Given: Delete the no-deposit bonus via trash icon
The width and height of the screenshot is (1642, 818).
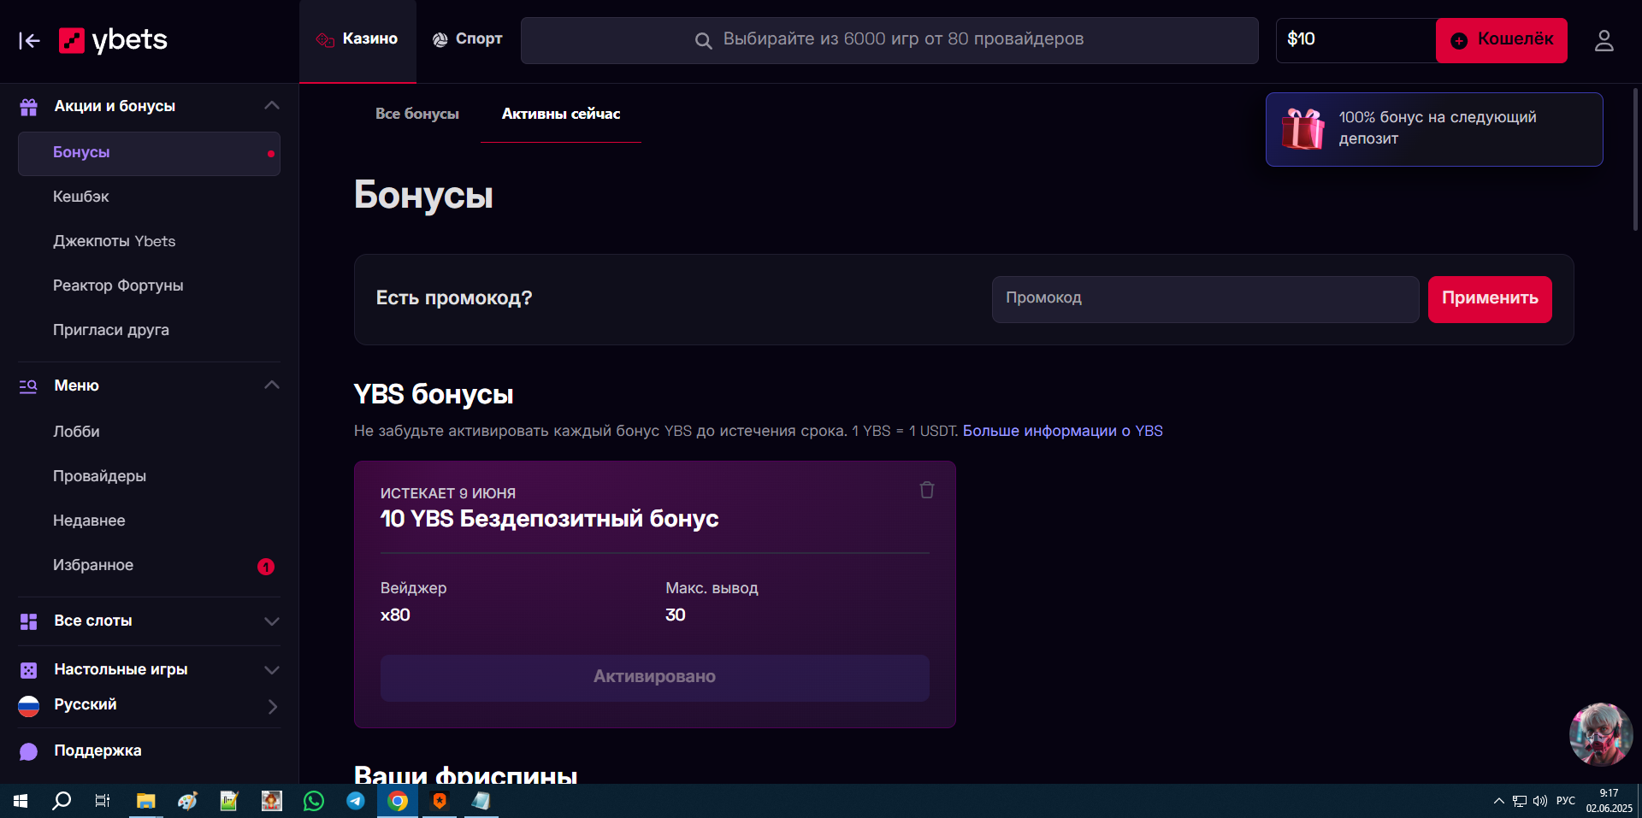Looking at the screenshot, I should pos(926,490).
